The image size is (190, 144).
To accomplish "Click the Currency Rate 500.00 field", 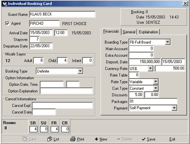I will pos(170,69).
